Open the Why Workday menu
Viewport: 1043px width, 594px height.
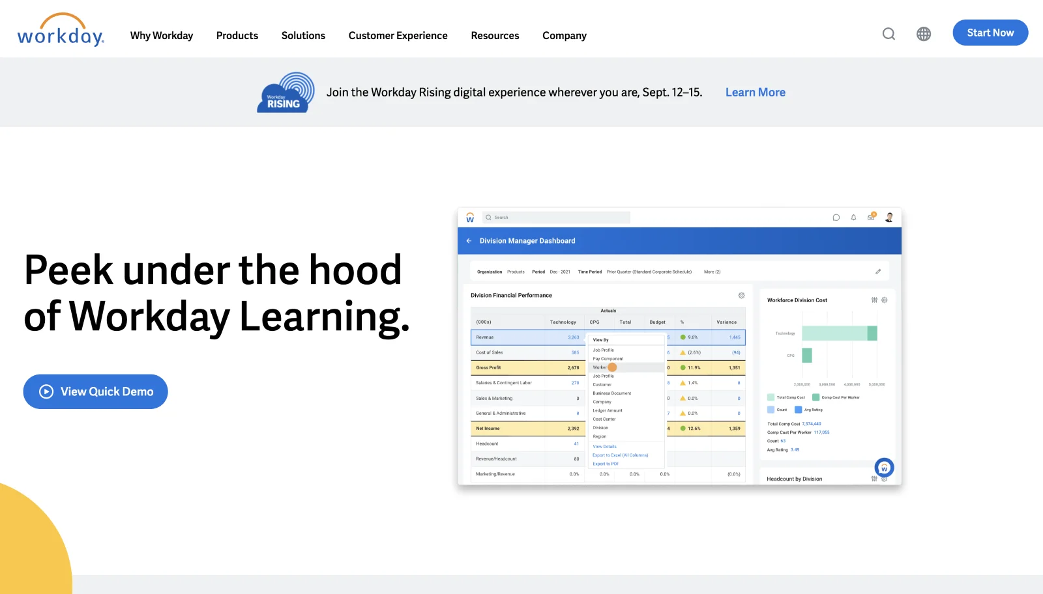click(x=162, y=35)
